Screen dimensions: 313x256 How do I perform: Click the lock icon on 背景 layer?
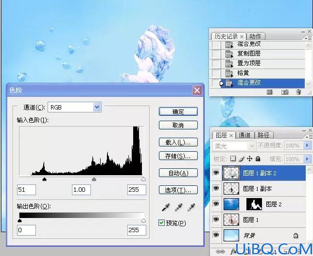click(296, 236)
